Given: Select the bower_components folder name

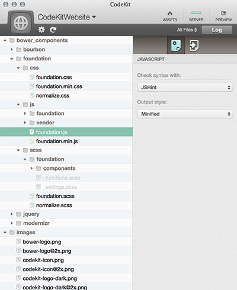Looking at the screenshot, I should tap(42, 40).
